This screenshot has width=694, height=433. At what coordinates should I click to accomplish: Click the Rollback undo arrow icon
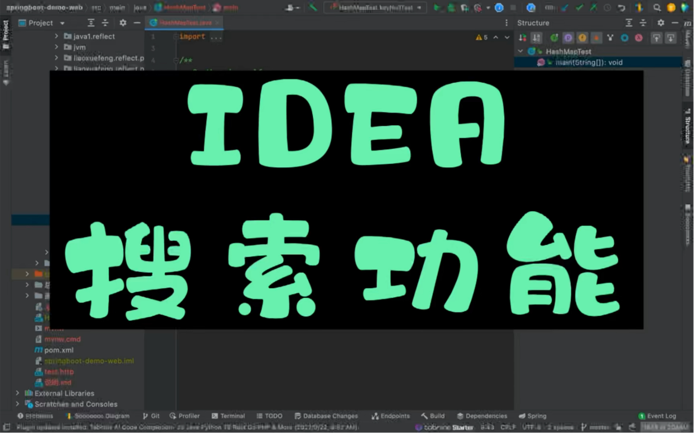[621, 7]
